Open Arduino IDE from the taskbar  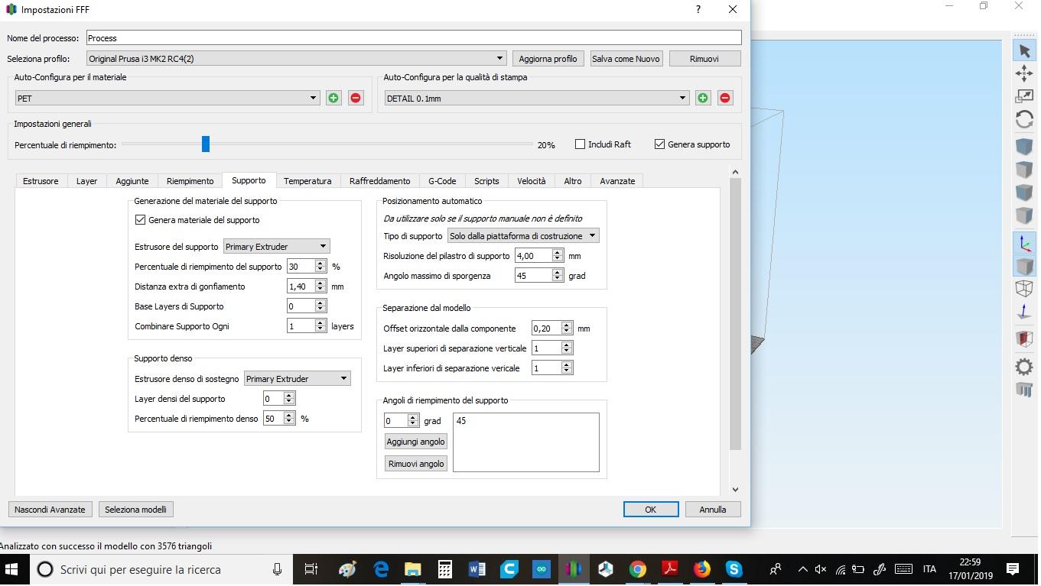[542, 569]
